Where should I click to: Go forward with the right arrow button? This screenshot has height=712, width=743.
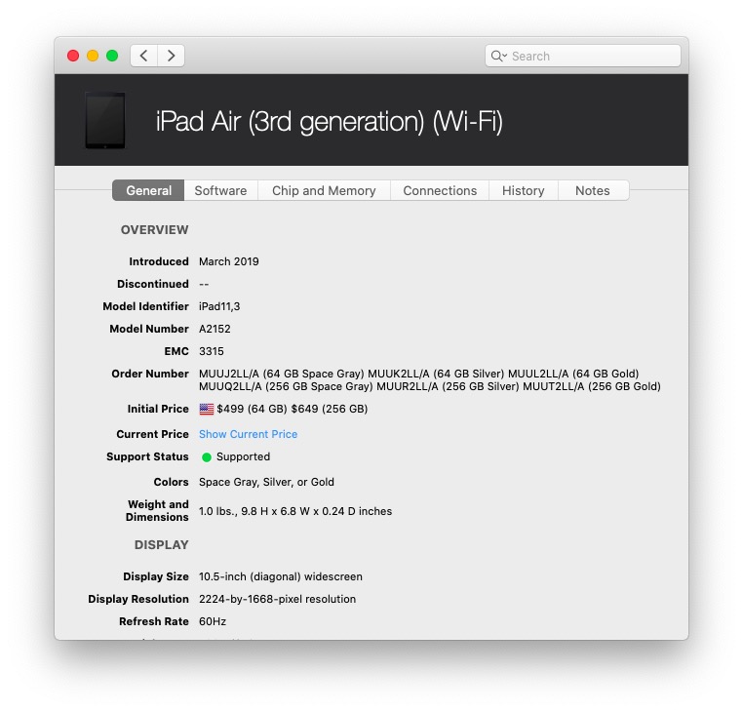171,56
